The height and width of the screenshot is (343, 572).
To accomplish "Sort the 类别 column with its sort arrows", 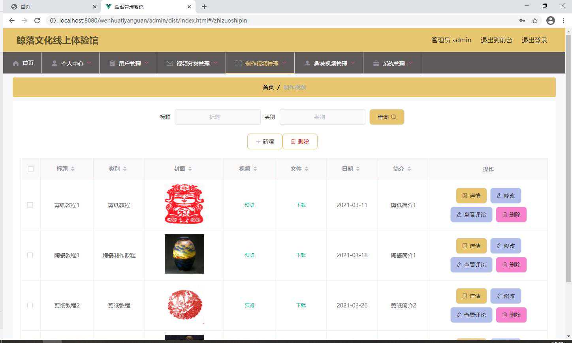I will pyautogui.click(x=125, y=169).
